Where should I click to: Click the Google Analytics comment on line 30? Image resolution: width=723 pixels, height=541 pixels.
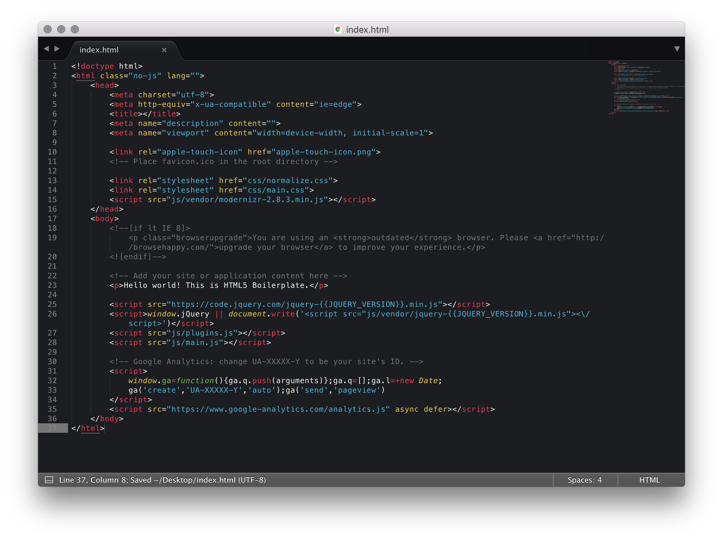pos(266,361)
